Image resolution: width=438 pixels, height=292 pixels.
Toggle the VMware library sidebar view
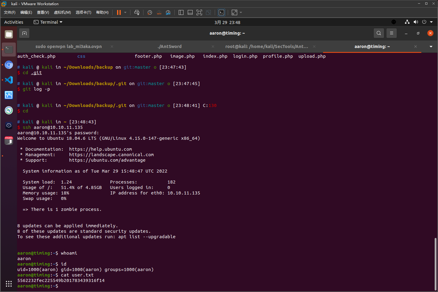point(181,12)
